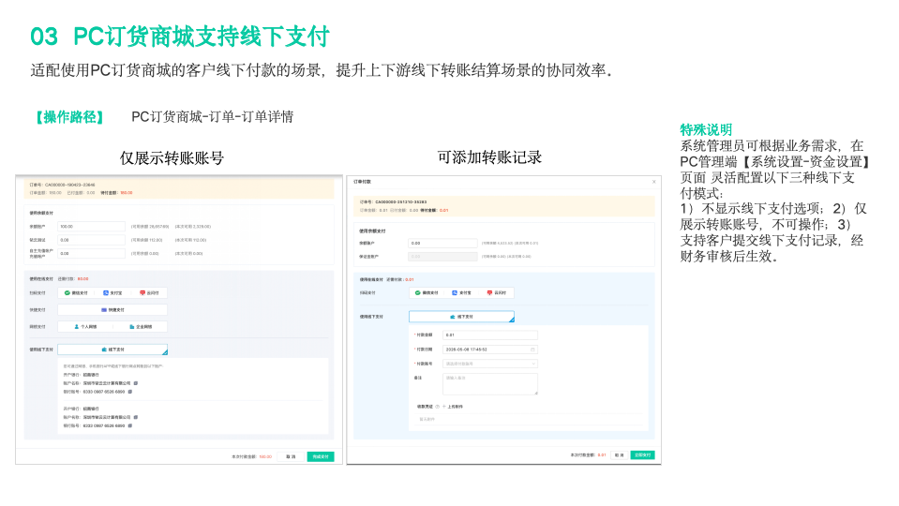
Task: Select 微信支付 in the left transfer-account screenshot
Action: point(76,293)
